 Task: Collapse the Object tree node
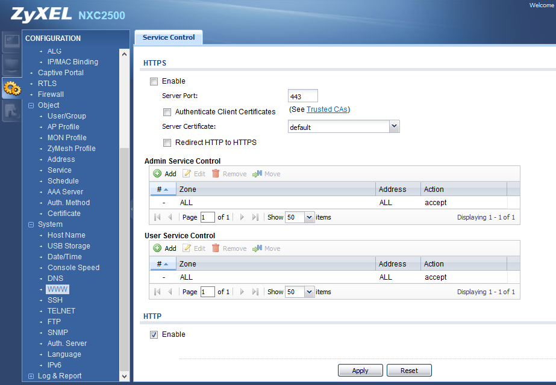click(x=31, y=105)
